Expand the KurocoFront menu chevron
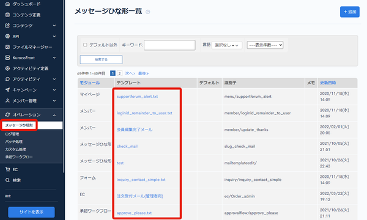 (x=54, y=57)
